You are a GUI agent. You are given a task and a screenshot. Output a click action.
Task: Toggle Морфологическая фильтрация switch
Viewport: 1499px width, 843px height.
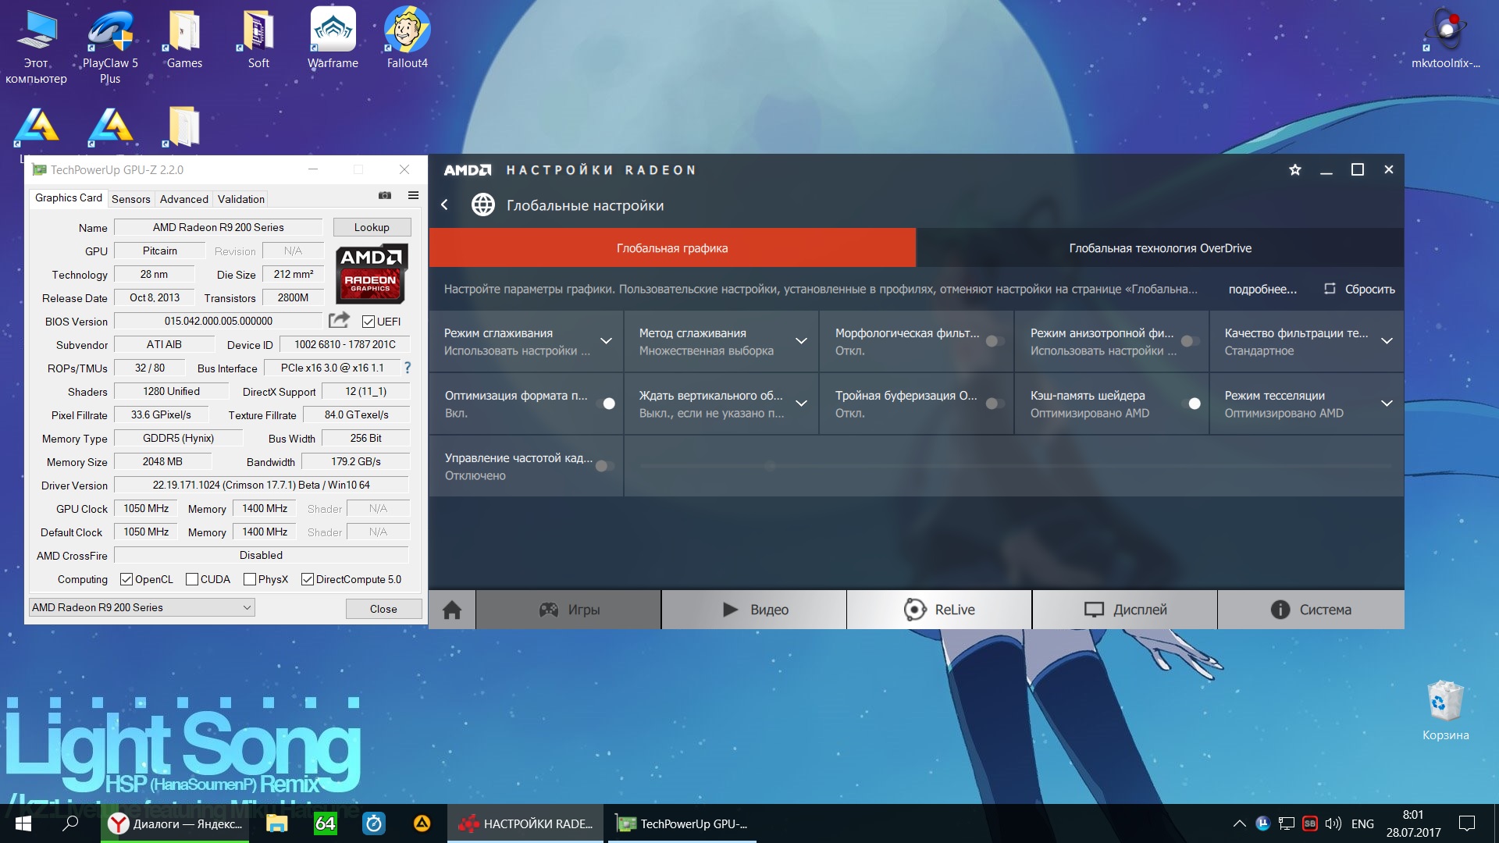tap(995, 341)
